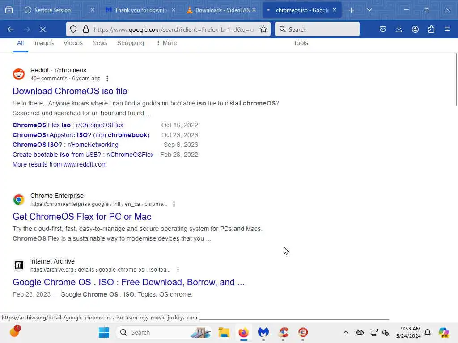
Task: Open Chrome Enterprise result three-dot menu
Action: click(174, 204)
